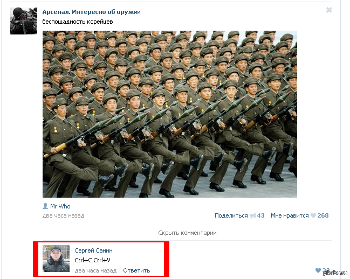
Task: Click Поделиться to share the post
Action: 231,215
